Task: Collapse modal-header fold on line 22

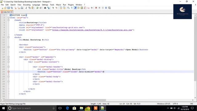Action: [x=9, y=67]
